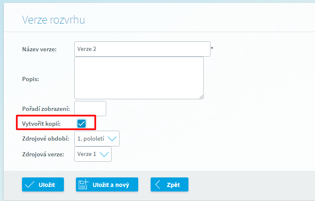315x201 pixels.
Task: Untick the Vytvořit kopii checkbox
Action: point(81,123)
